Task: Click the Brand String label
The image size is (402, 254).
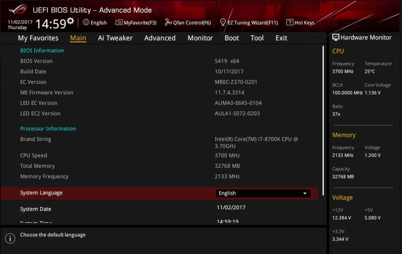Action: point(36,139)
